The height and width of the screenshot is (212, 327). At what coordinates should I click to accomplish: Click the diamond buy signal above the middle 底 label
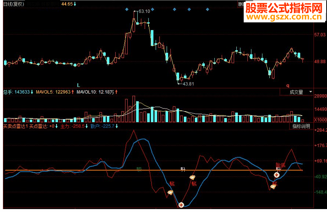(x=192, y=178)
